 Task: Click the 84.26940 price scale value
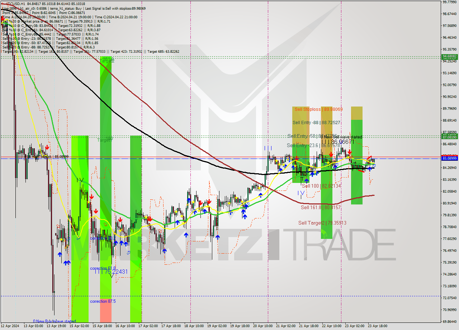450,168
